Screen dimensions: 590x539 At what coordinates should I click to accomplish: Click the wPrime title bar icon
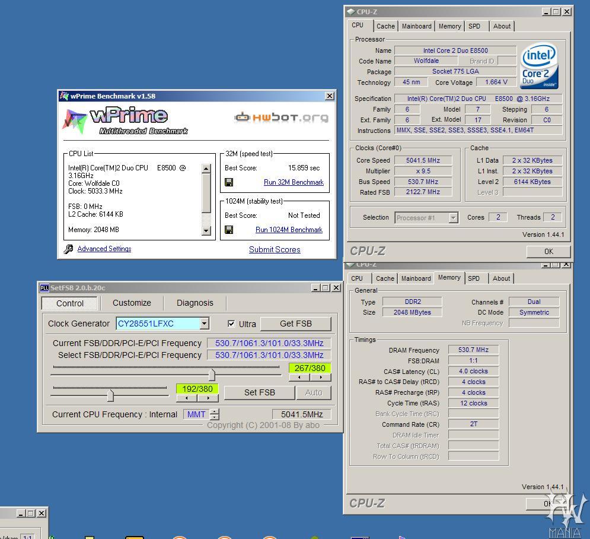[x=65, y=96]
